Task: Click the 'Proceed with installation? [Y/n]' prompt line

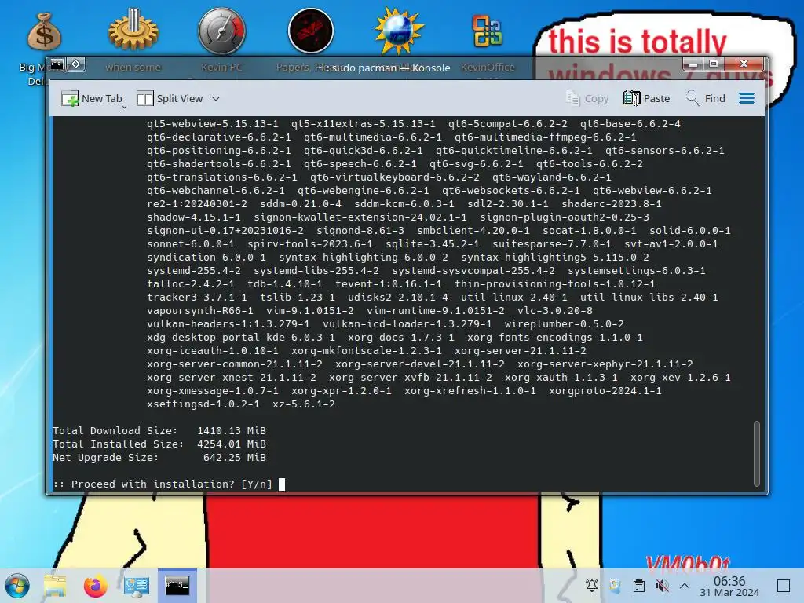Action: pyautogui.click(x=163, y=484)
